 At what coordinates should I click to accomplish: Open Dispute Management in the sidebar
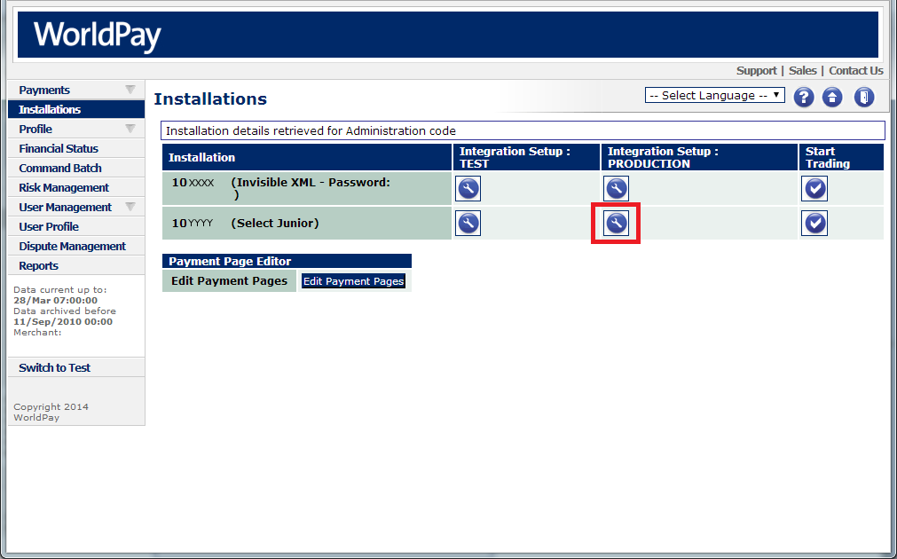coord(76,246)
